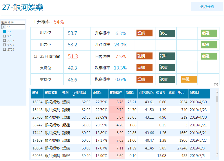Click support value 49.3
224x161 pixels.
(x=72, y=68)
